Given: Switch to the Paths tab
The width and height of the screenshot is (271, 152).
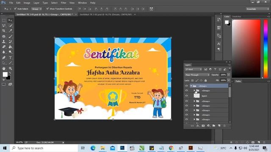Looking at the screenshot, I should [238, 81].
